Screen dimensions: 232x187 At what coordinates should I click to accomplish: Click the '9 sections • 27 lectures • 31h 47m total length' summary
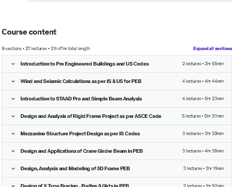click(x=46, y=49)
